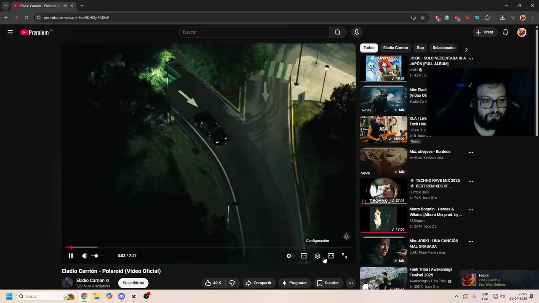Like the video with 49 K
This screenshot has height=303, width=539.
click(213, 283)
